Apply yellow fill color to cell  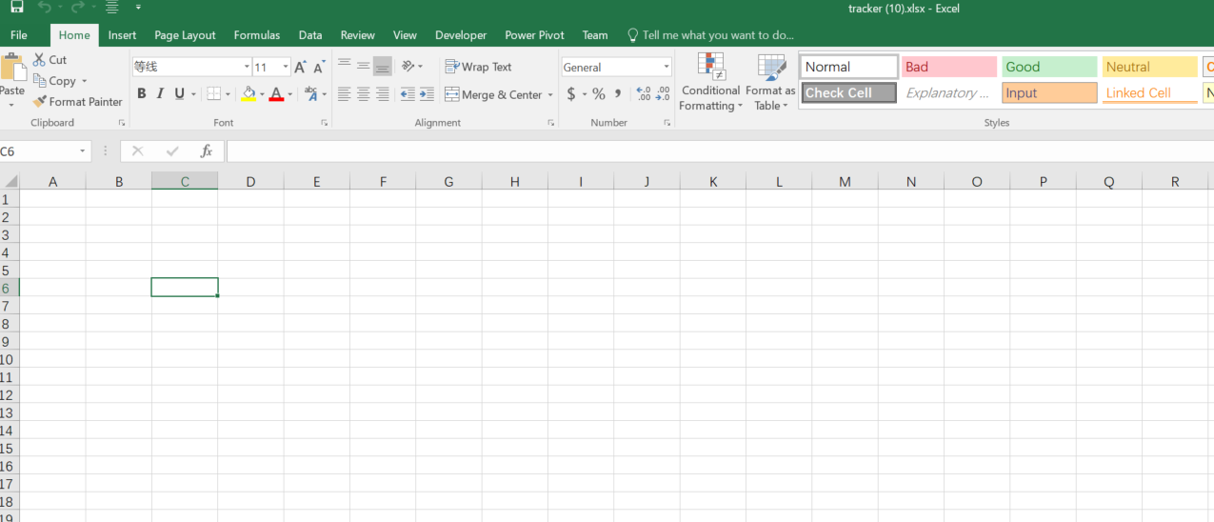249,93
